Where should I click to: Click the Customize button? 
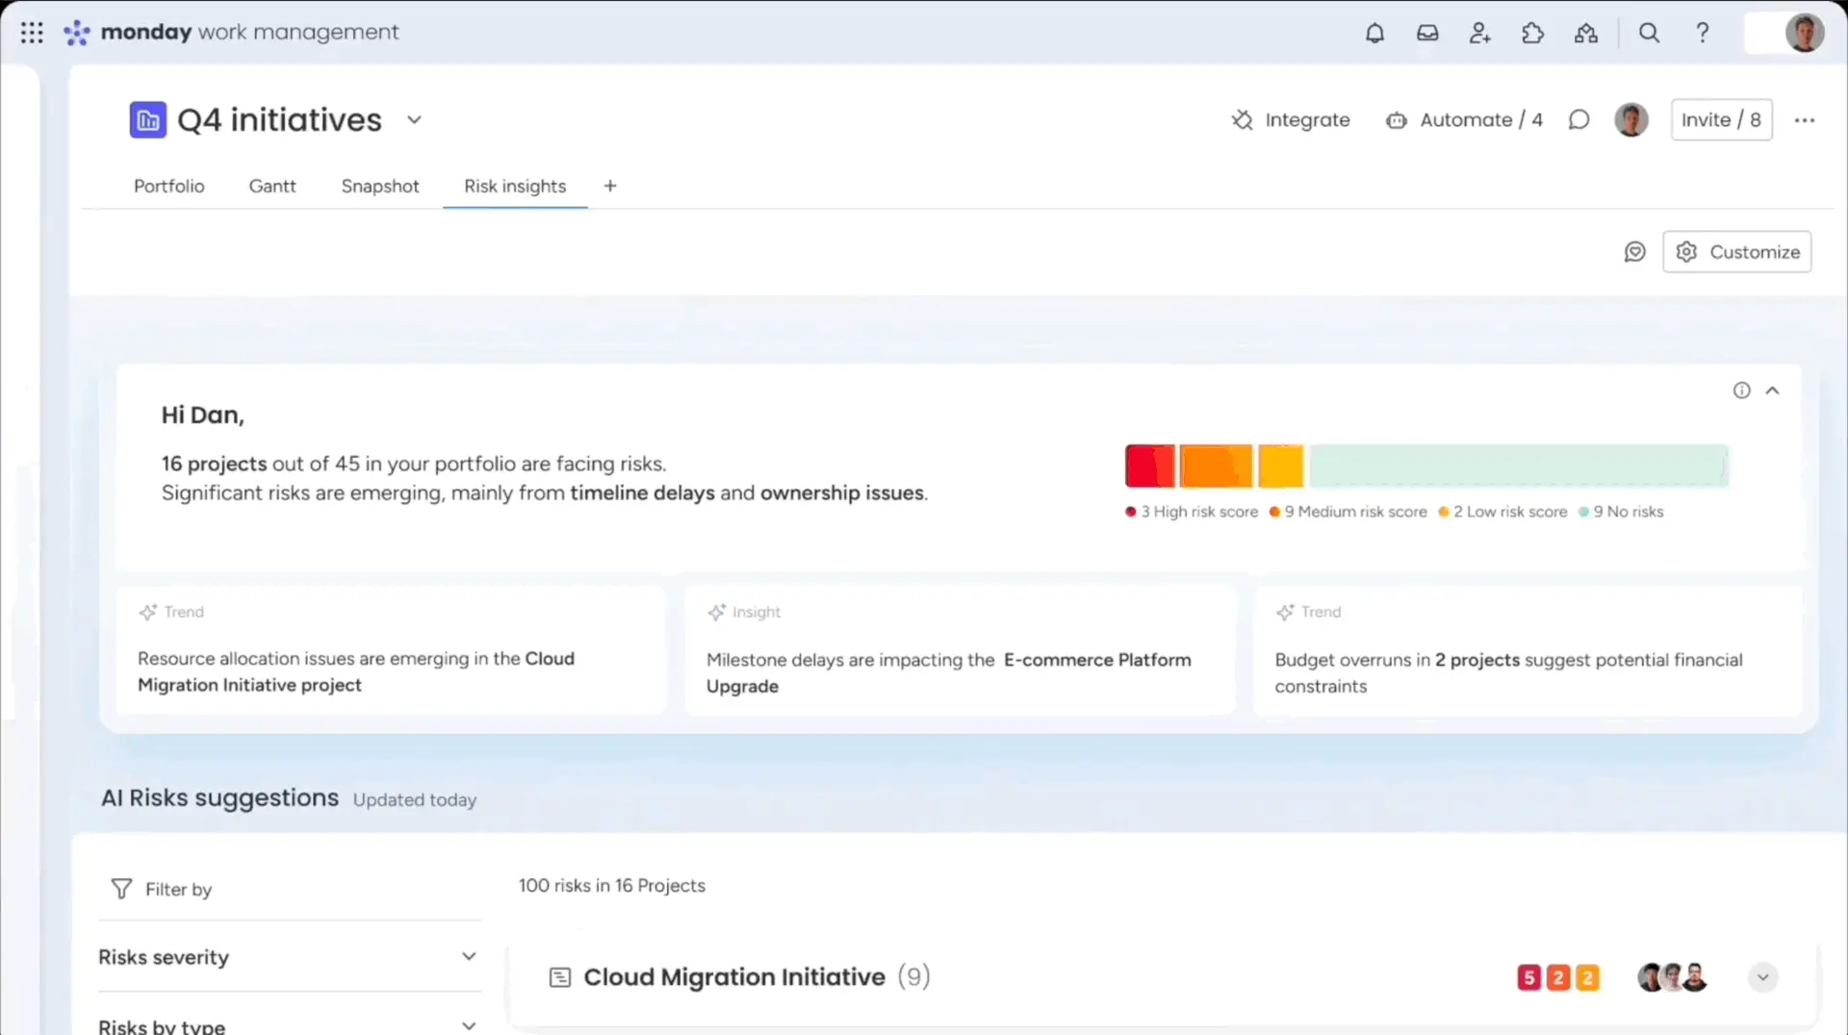[x=1737, y=252]
